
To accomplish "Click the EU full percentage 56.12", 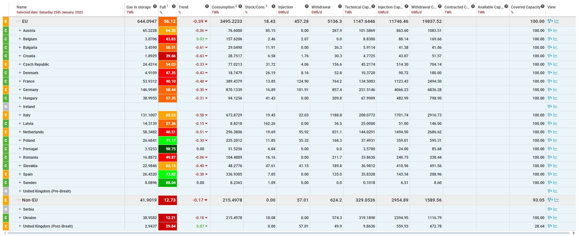I will pyautogui.click(x=167, y=21).
